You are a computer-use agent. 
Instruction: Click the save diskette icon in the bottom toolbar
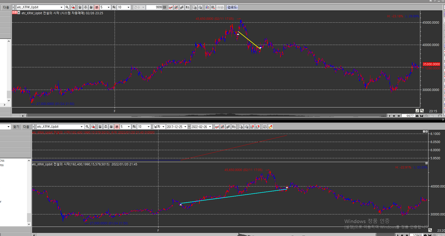pyautogui.click(x=265, y=127)
